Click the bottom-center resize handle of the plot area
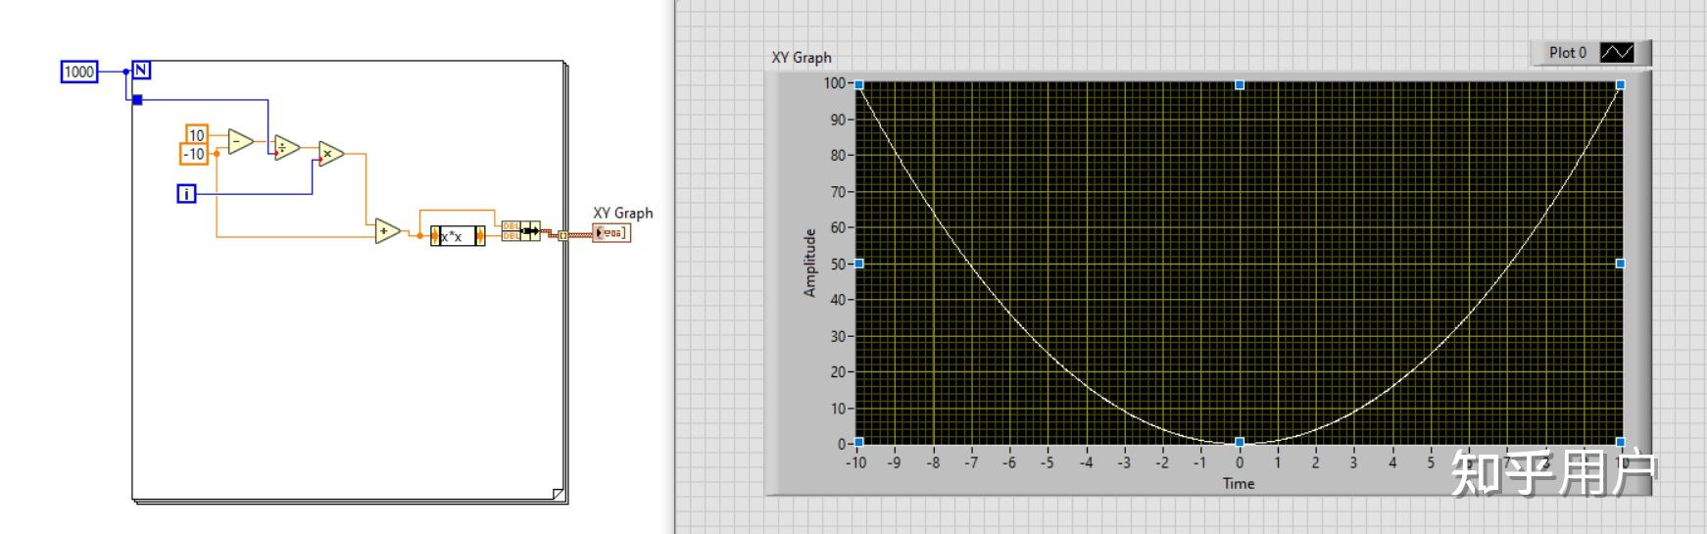Image resolution: width=1707 pixels, height=534 pixels. click(x=1240, y=442)
